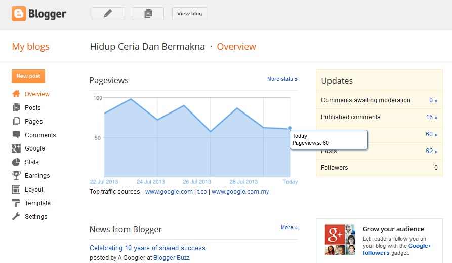Viewport: 452px width, 263px height.
Task: Click the Blogger logo icon
Action: tap(19, 14)
